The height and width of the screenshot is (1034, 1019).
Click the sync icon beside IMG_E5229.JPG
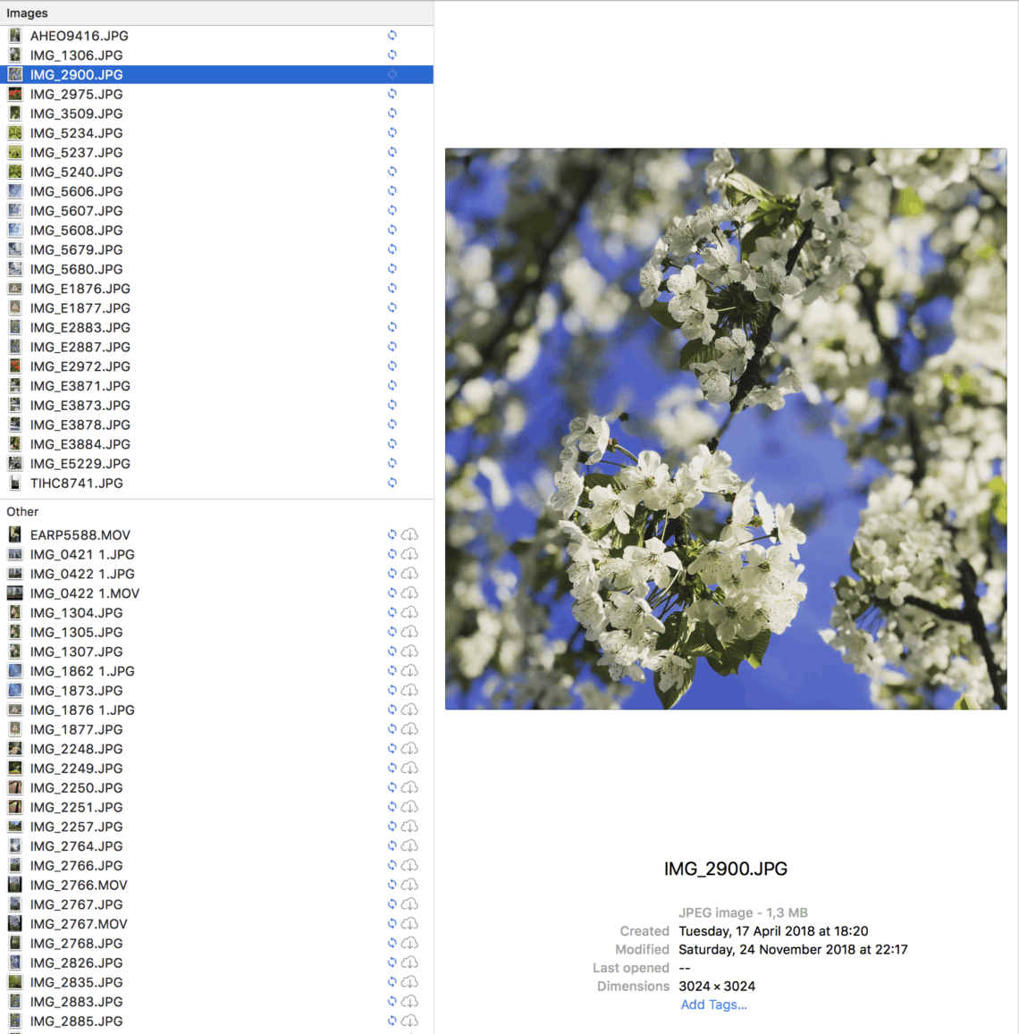pyautogui.click(x=392, y=464)
